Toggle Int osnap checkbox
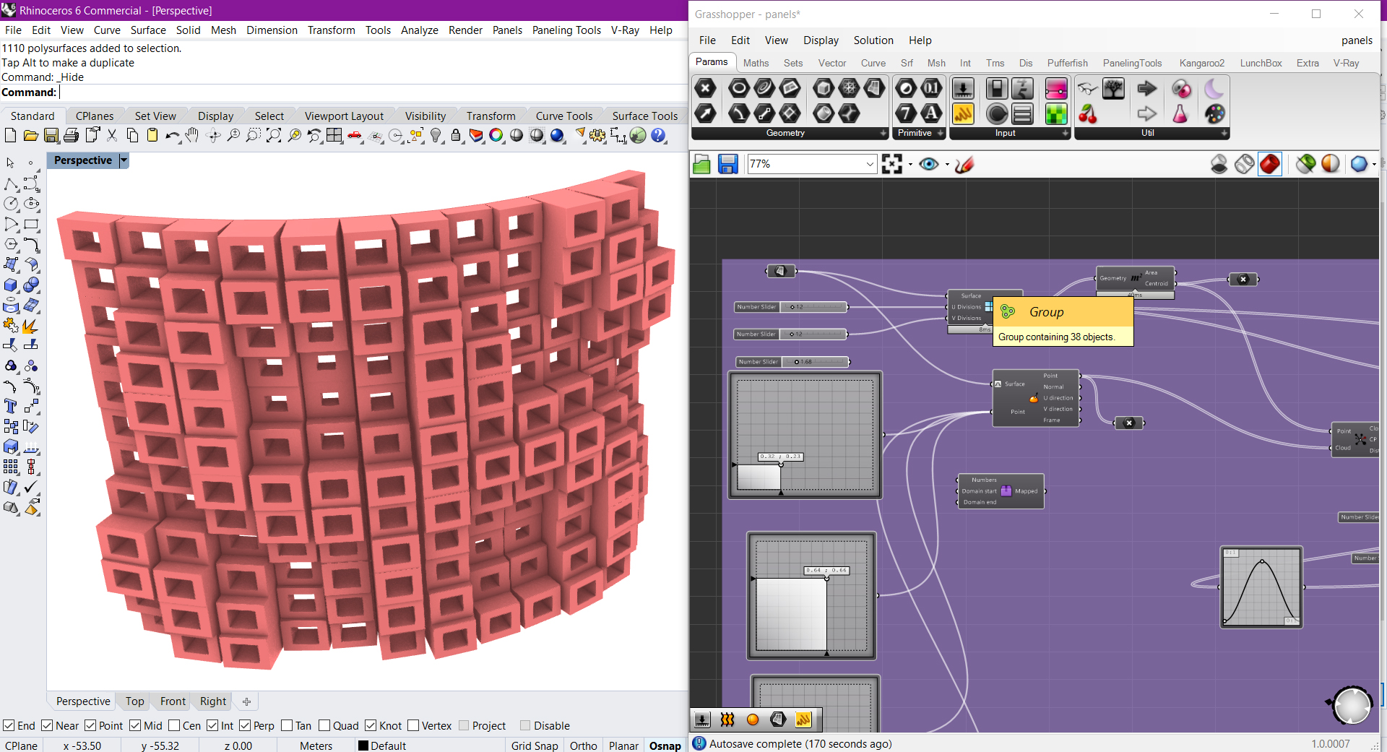The height and width of the screenshot is (752, 1387). (x=212, y=725)
